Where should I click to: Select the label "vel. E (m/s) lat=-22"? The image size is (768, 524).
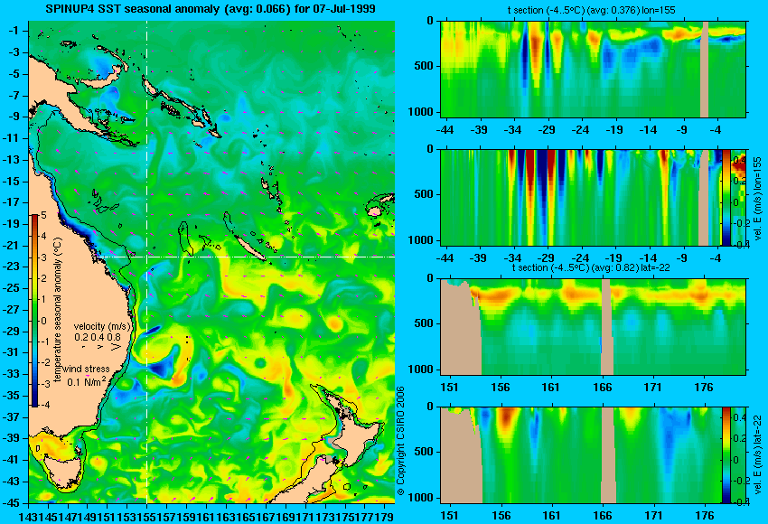point(758,455)
